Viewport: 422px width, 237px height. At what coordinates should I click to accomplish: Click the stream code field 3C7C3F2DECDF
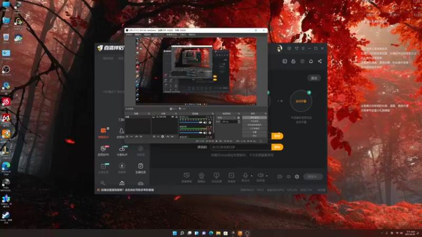pyautogui.click(x=241, y=147)
